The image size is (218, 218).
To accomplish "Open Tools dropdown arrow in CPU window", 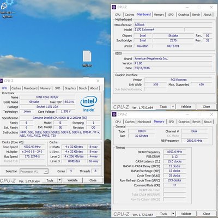I will (x=59, y=180).
